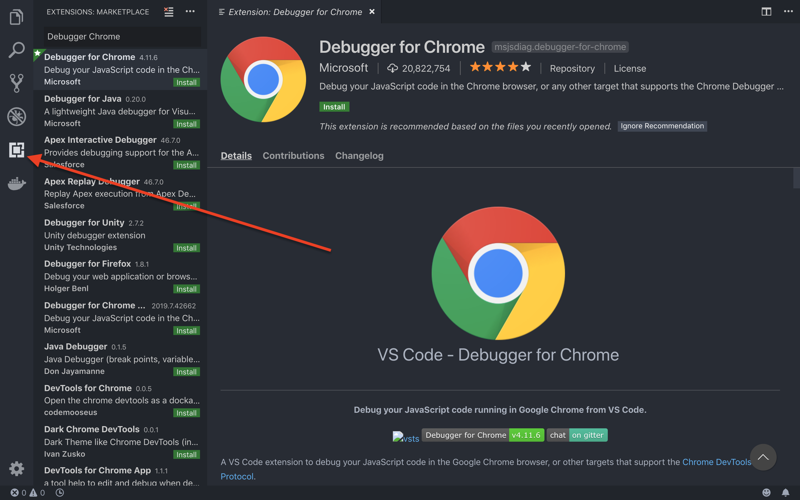Image resolution: width=800 pixels, height=500 pixels.
Task: Click the scroll-to-top chevron
Action: [x=763, y=457]
